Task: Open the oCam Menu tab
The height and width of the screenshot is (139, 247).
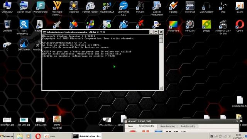Action: [130, 126]
